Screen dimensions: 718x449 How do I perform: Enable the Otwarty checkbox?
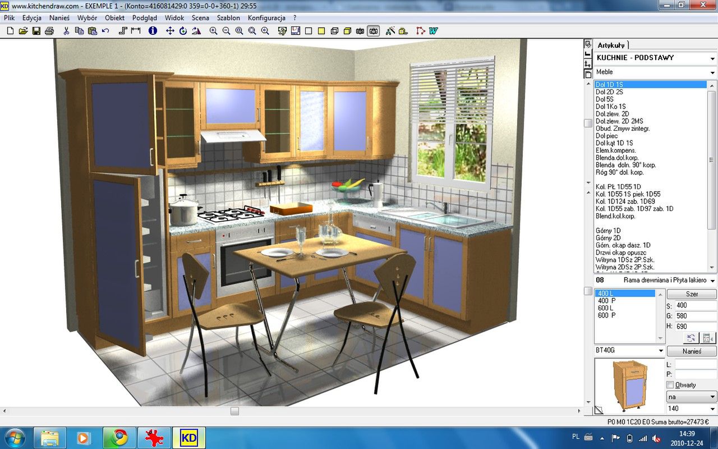tap(669, 384)
